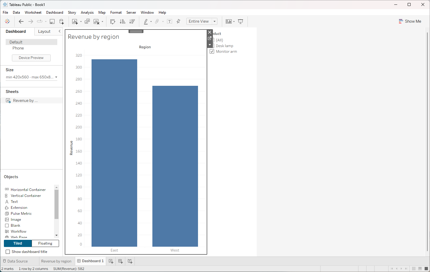Go to the Revenue by region sheet tab
This screenshot has width=430, height=272.
56,261
